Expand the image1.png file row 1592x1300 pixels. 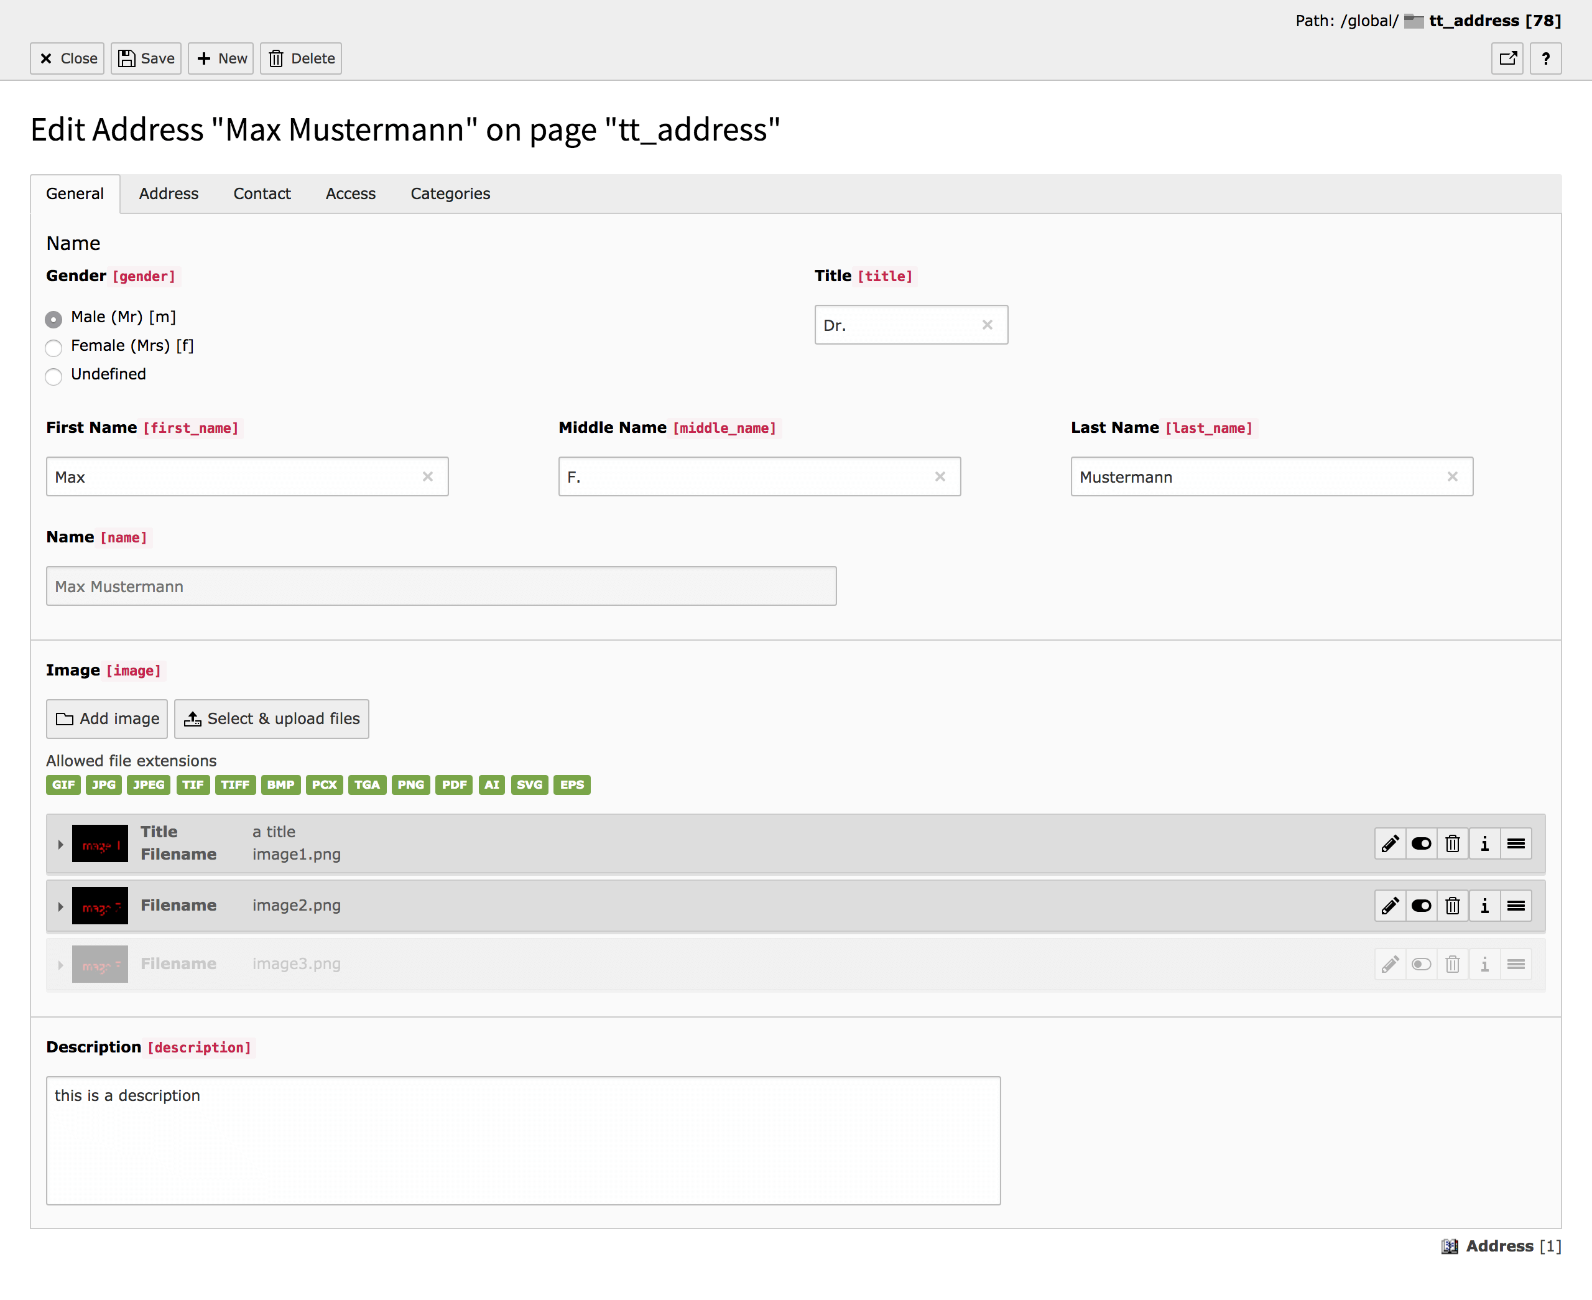point(60,844)
